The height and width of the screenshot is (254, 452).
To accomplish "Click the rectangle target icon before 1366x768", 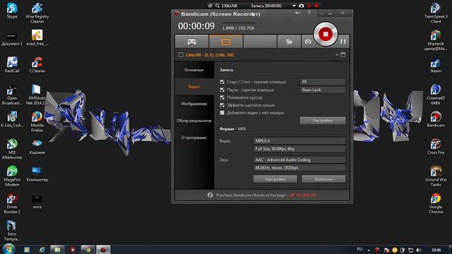I will [181, 55].
